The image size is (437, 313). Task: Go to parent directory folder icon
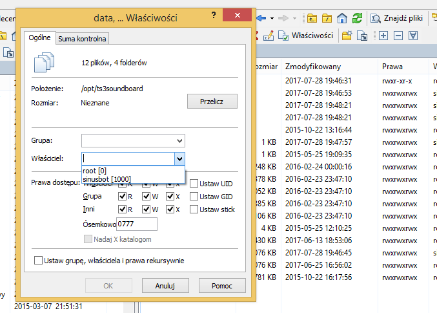pyautogui.click(x=313, y=17)
